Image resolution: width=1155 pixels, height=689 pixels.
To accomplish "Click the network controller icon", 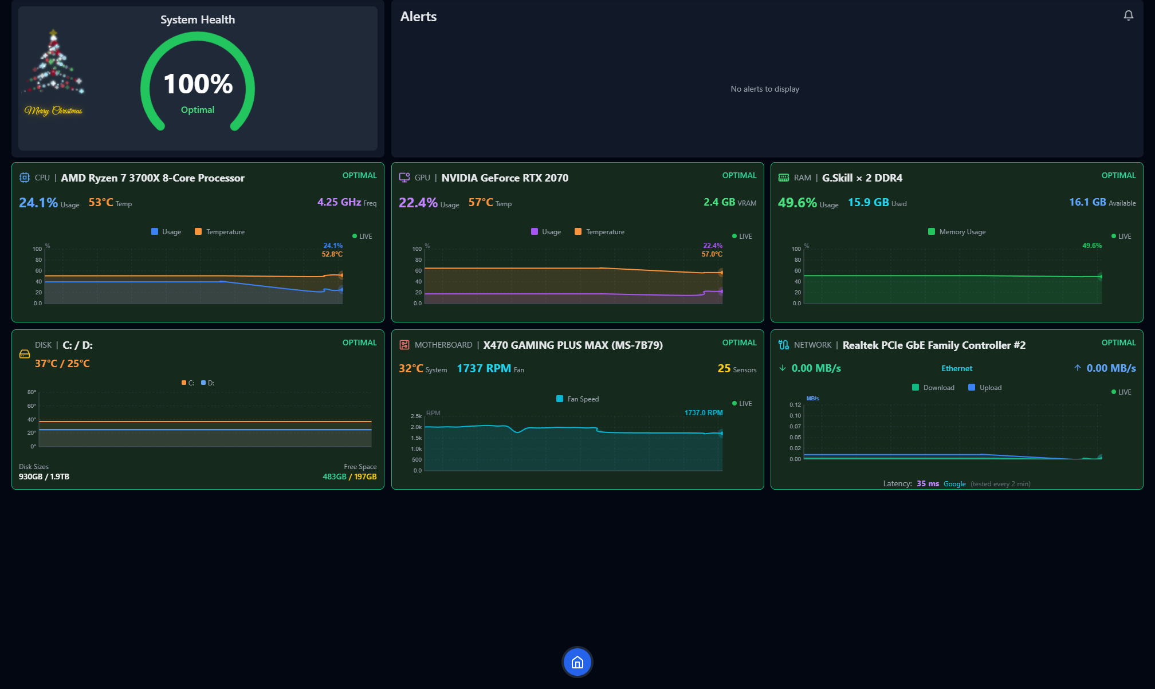I will click(x=783, y=344).
